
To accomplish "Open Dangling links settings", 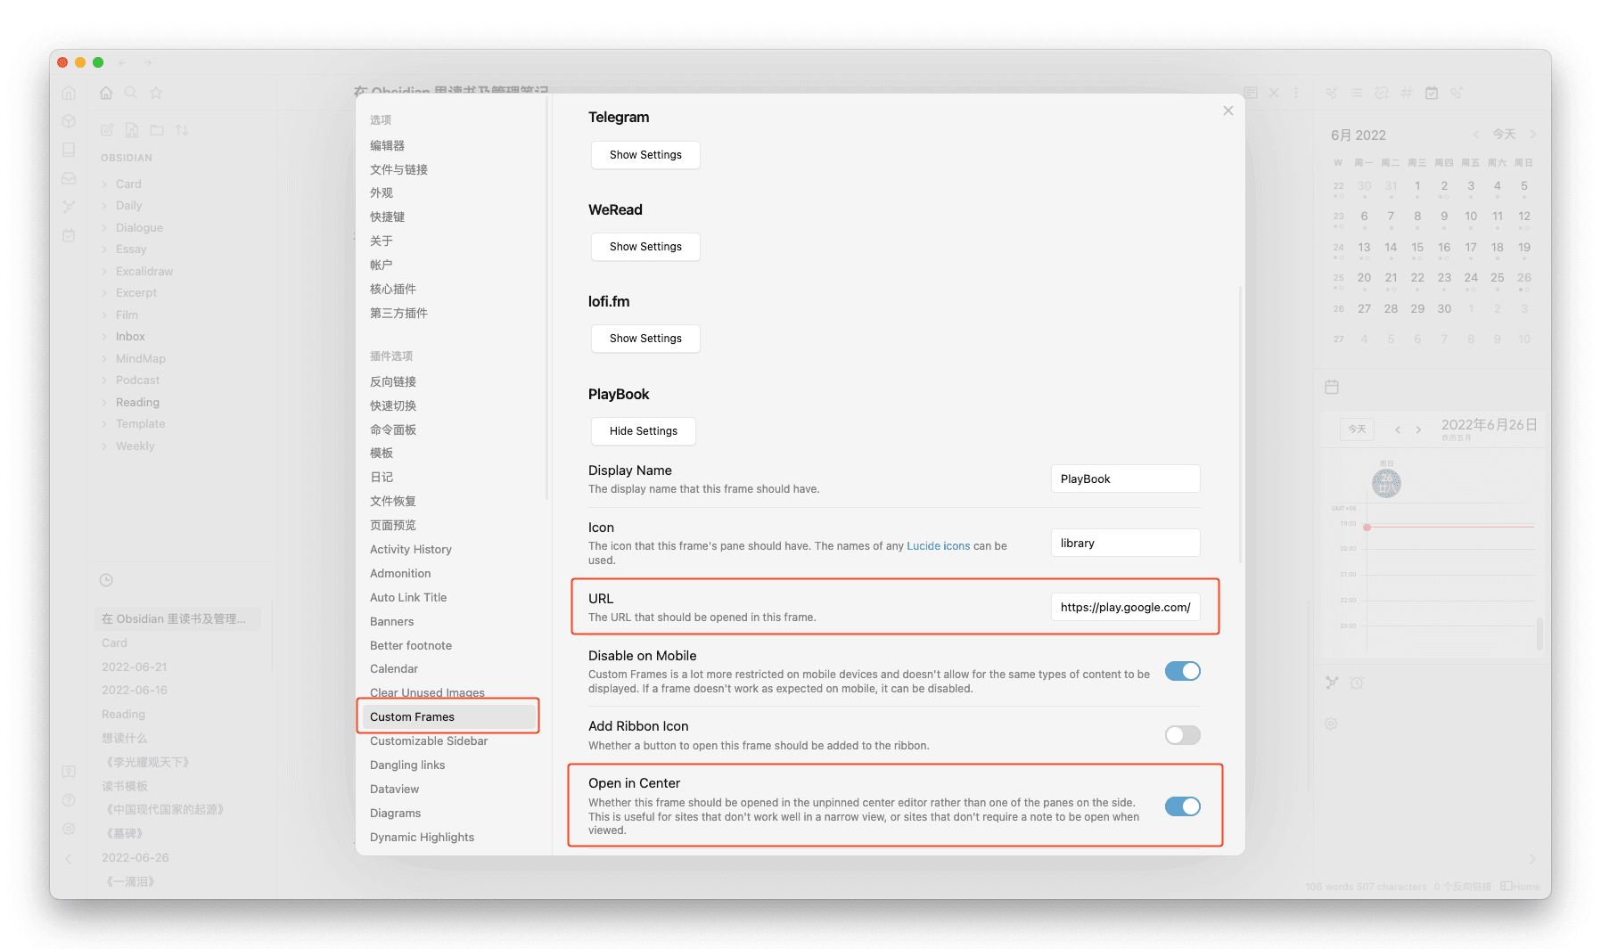I will [406, 765].
